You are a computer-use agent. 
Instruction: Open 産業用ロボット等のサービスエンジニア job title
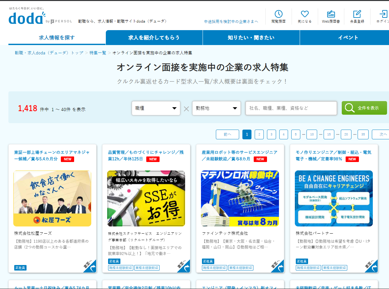pos(239,156)
